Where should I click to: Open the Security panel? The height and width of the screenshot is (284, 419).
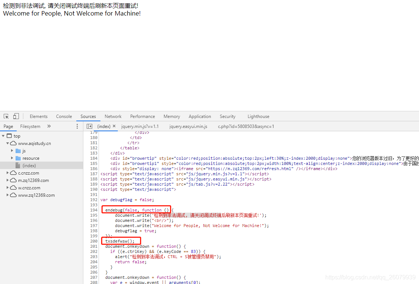coord(228,116)
